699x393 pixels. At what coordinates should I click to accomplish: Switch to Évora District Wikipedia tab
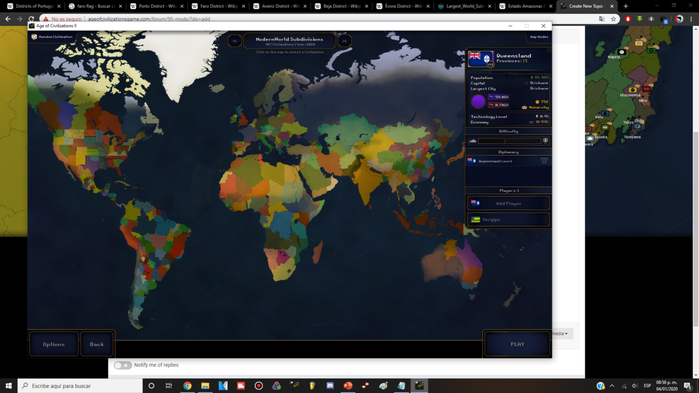404,6
